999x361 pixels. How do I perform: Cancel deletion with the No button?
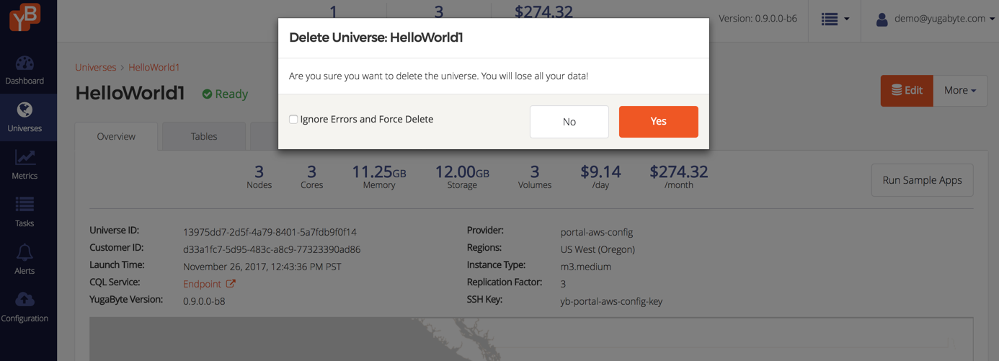tap(569, 122)
